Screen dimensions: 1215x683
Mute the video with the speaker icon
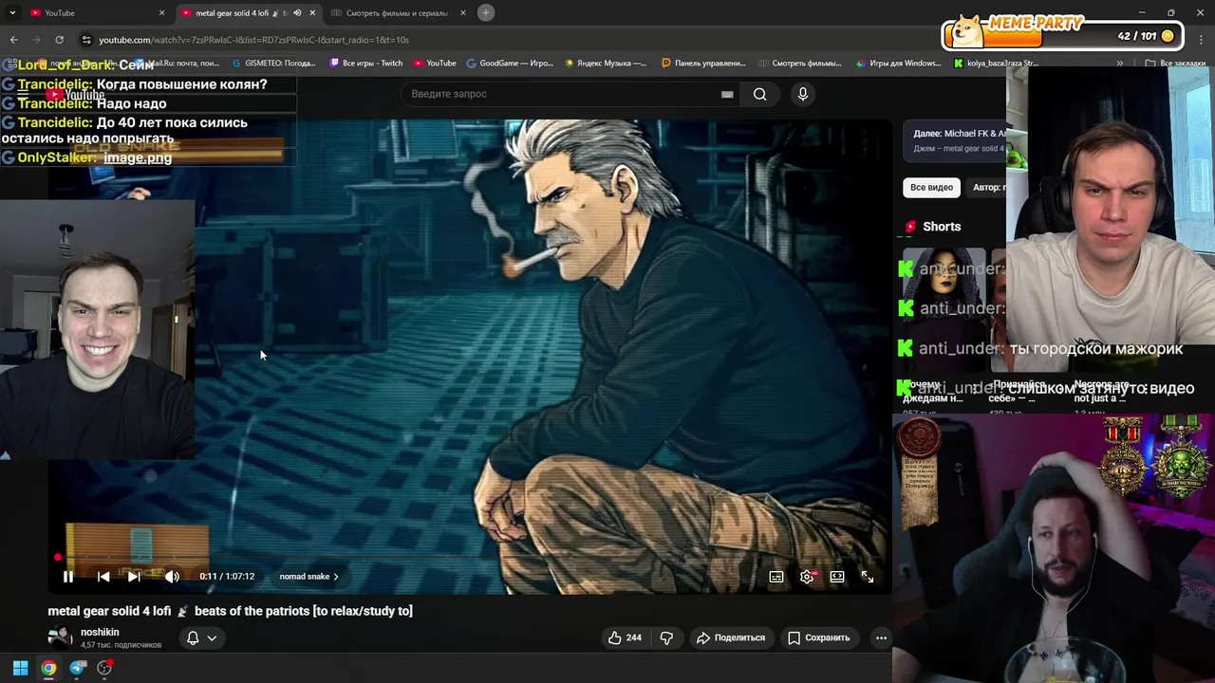tap(172, 576)
